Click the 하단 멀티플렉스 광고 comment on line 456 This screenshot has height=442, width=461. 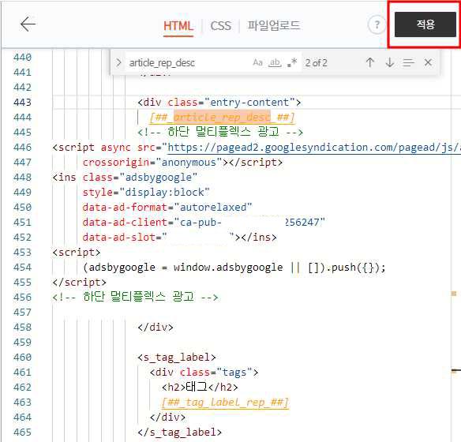[x=135, y=297]
